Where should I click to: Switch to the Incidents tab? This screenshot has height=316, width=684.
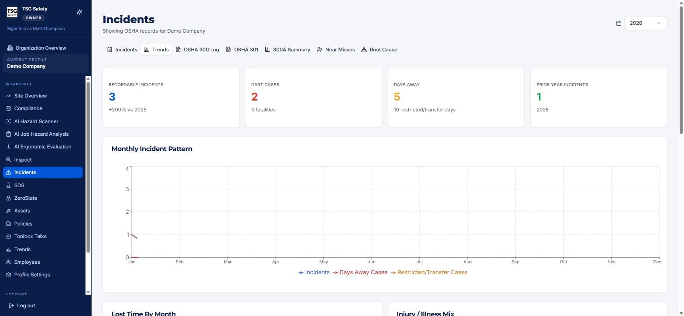pos(122,50)
